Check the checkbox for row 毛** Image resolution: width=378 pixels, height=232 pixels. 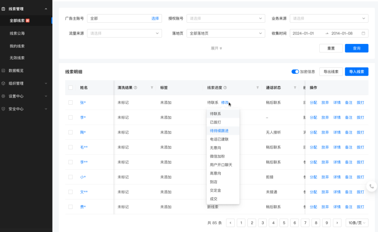coord(71,147)
